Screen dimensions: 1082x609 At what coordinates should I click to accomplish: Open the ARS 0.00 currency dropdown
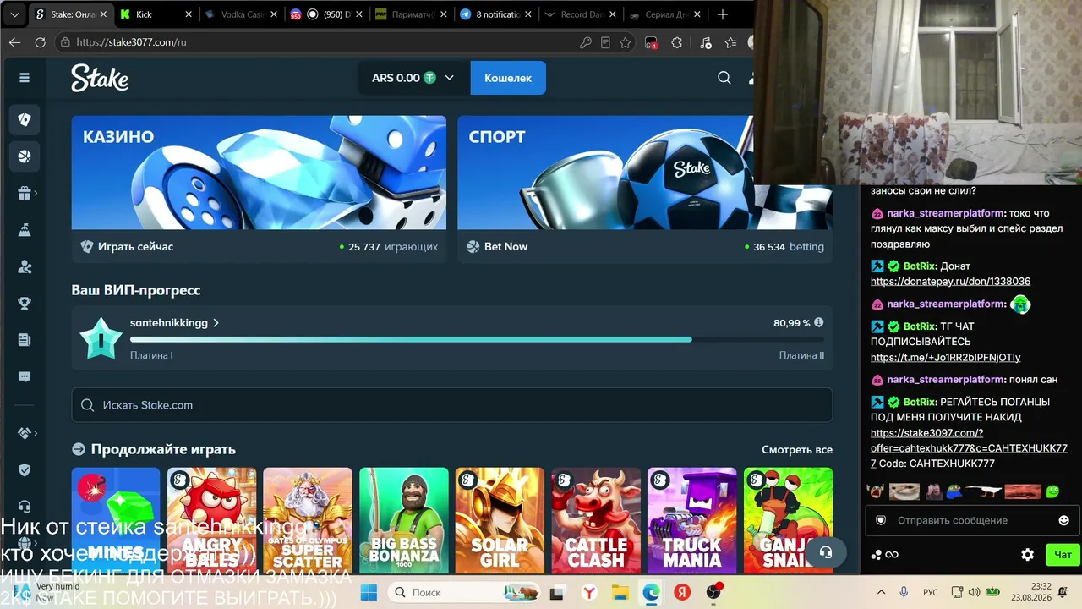click(x=413, y=78)
